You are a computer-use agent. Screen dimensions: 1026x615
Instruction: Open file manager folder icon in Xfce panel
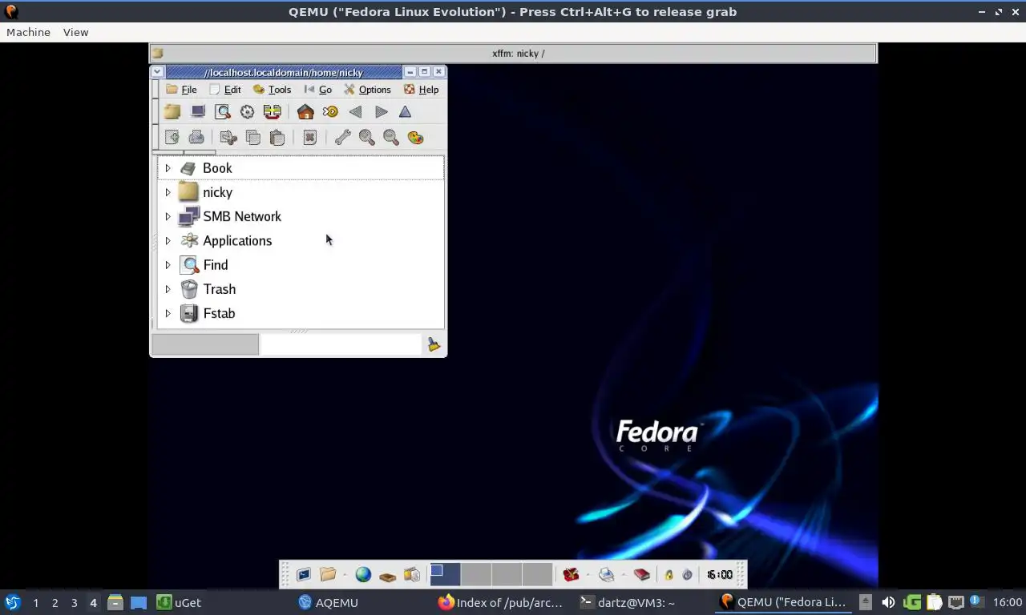328,575
